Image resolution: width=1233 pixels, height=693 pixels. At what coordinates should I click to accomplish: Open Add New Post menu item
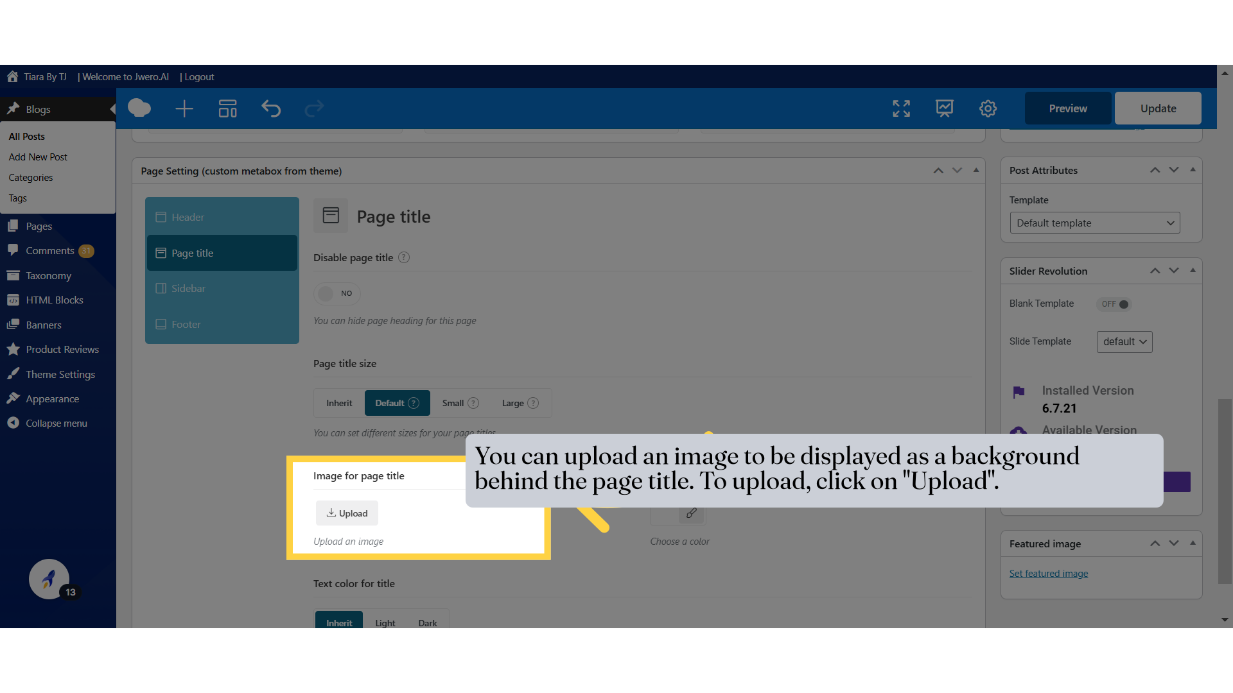(38, 157)
